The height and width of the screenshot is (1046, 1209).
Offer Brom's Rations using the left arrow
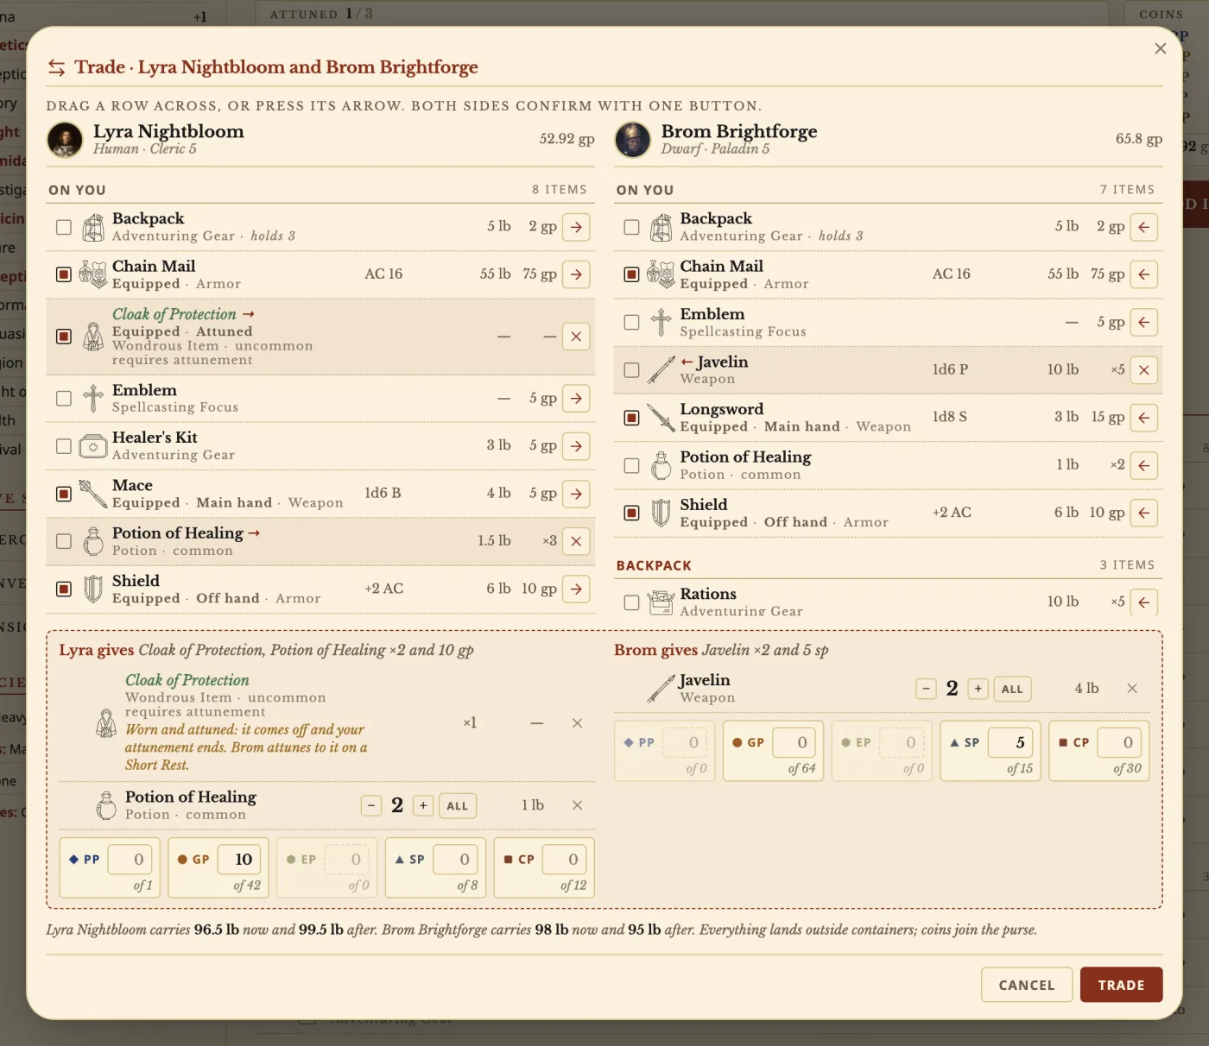click(x=1144, y=602)
